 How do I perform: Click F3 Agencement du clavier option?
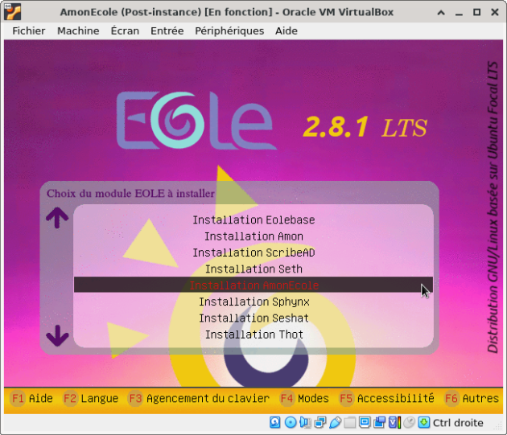pos(199,398)
